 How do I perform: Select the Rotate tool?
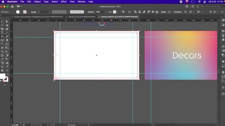click(x=2, y=44)
